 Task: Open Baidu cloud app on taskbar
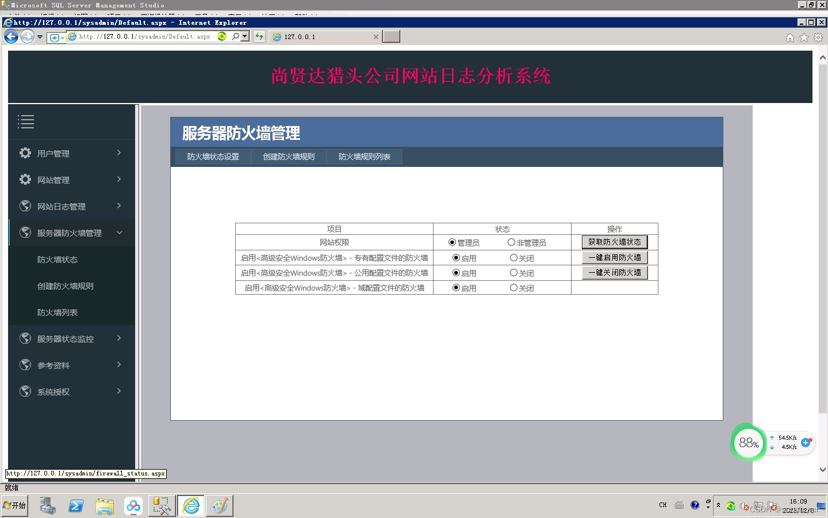tap(133, 506)
